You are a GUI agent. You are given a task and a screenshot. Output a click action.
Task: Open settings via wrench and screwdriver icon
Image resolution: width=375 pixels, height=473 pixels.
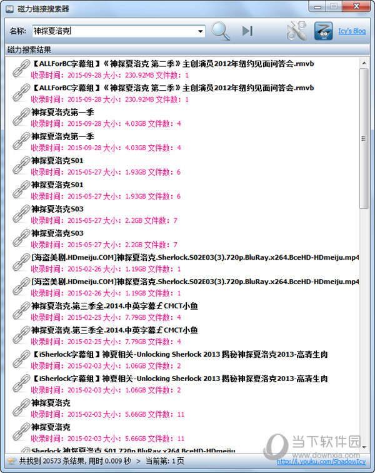297,31
